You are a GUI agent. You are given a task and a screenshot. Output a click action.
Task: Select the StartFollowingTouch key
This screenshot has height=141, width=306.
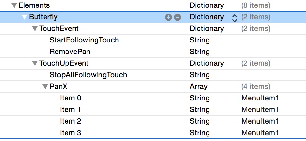tap(84, 40)
